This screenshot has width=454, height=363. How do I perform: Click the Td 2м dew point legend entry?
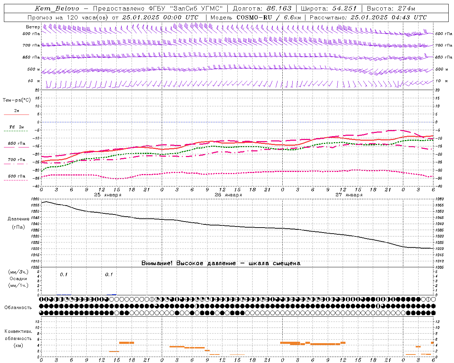[17, 127]
